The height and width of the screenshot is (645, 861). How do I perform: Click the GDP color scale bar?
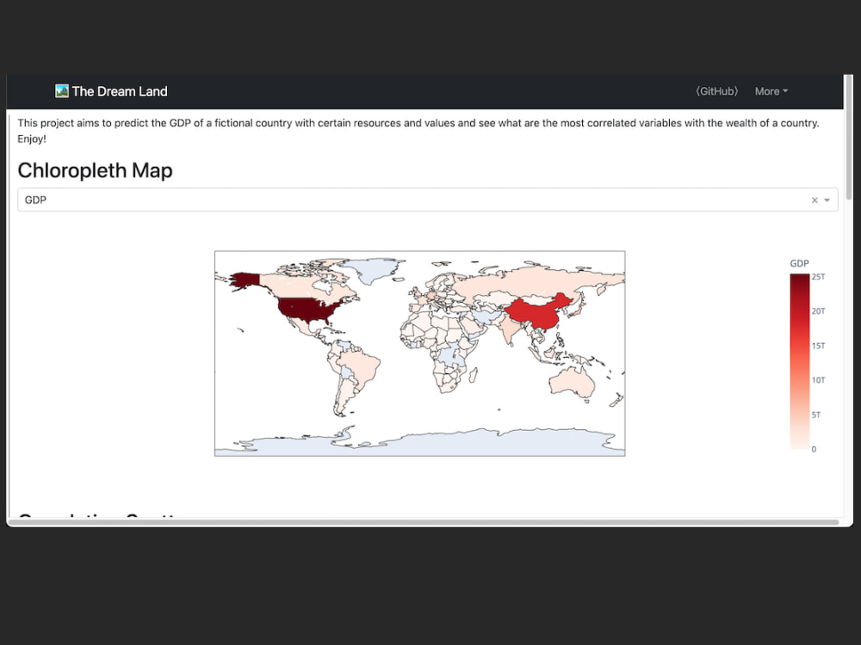[x=800, y=361]
